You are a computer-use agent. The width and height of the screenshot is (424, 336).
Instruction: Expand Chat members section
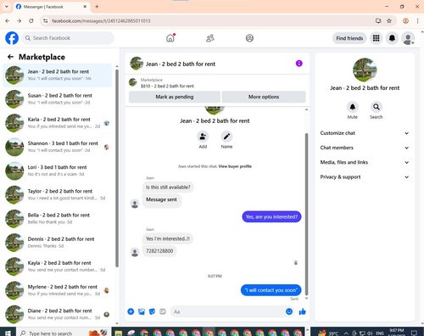365,148
